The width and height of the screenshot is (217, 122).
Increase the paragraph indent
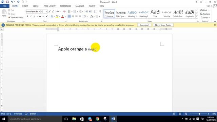(91, 12)
